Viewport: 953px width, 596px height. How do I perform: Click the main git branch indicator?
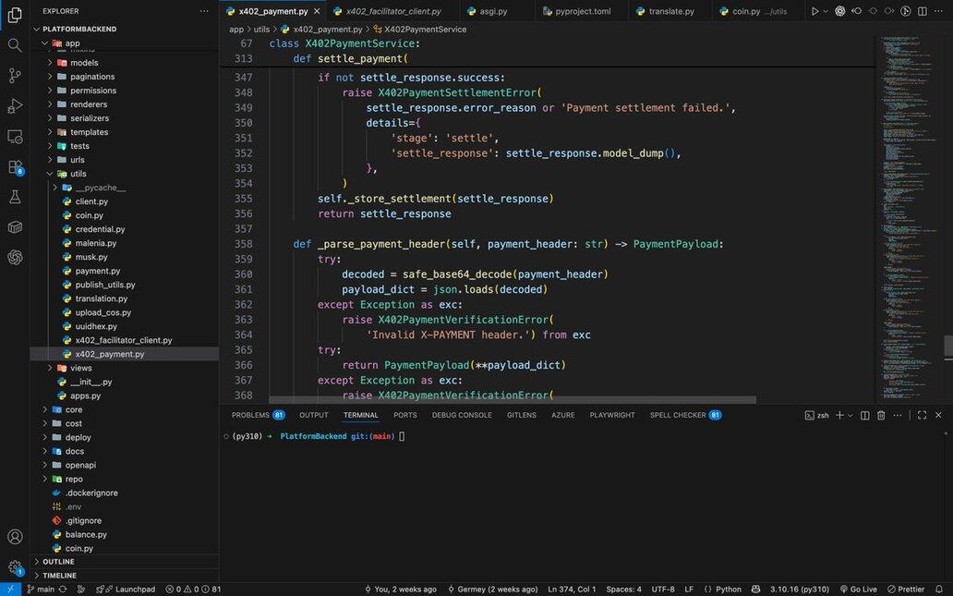[40, 589]
